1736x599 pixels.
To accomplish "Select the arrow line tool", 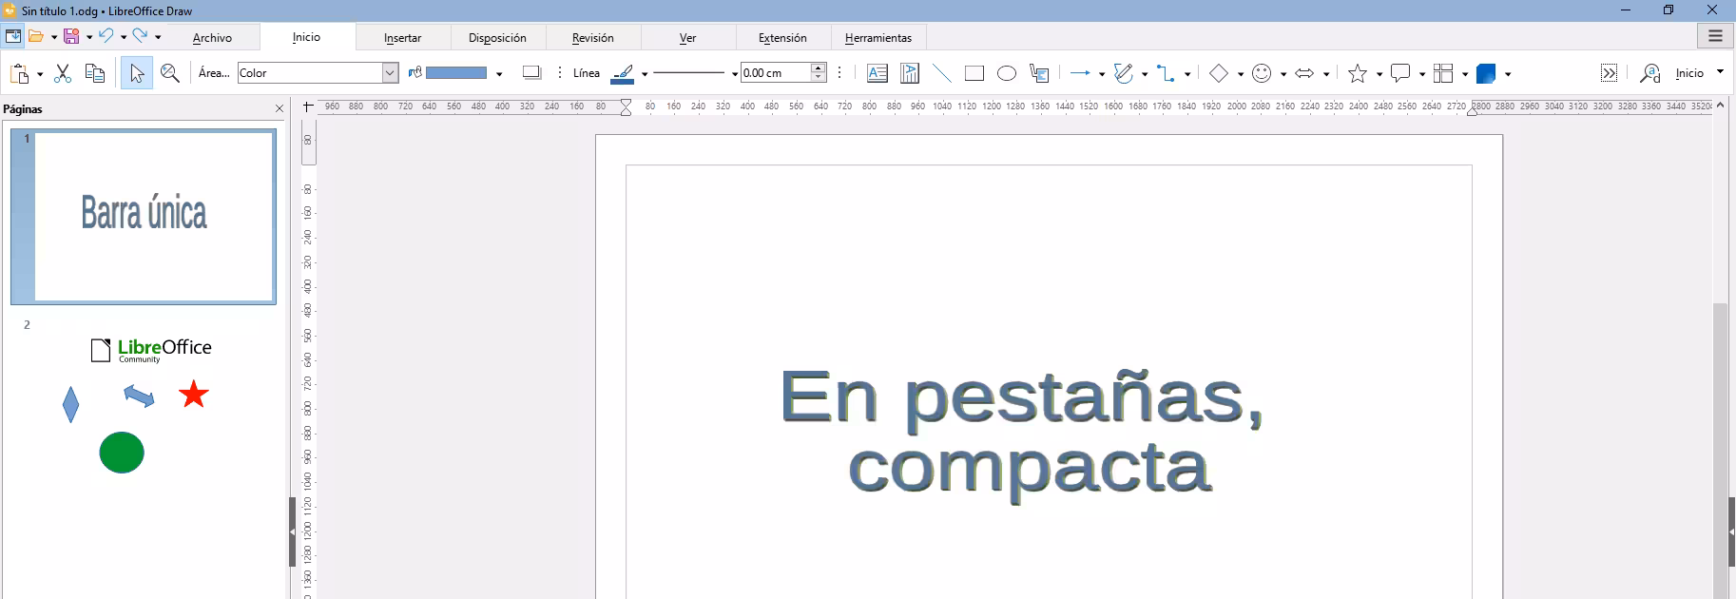I will pyautogui.click(x=1080, y=73).
